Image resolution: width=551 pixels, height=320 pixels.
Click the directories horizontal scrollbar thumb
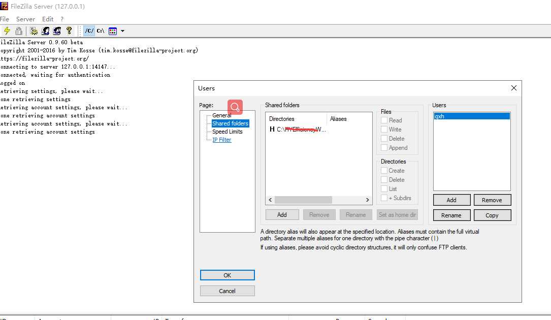(x=303, y=200)
